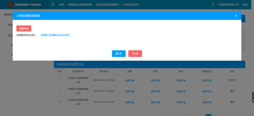This screenshot has height=116, width=254.
Task: Open row 2 类目 查看详情 link
Action: [x=155, y=92]
